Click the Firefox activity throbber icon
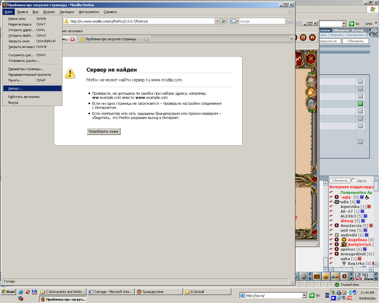The height and width of the screenshot is (303, 379). click(x=290, y=12)
